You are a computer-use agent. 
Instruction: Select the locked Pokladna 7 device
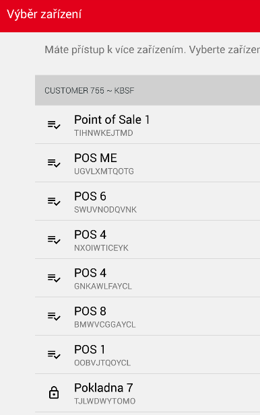[148, 393]
